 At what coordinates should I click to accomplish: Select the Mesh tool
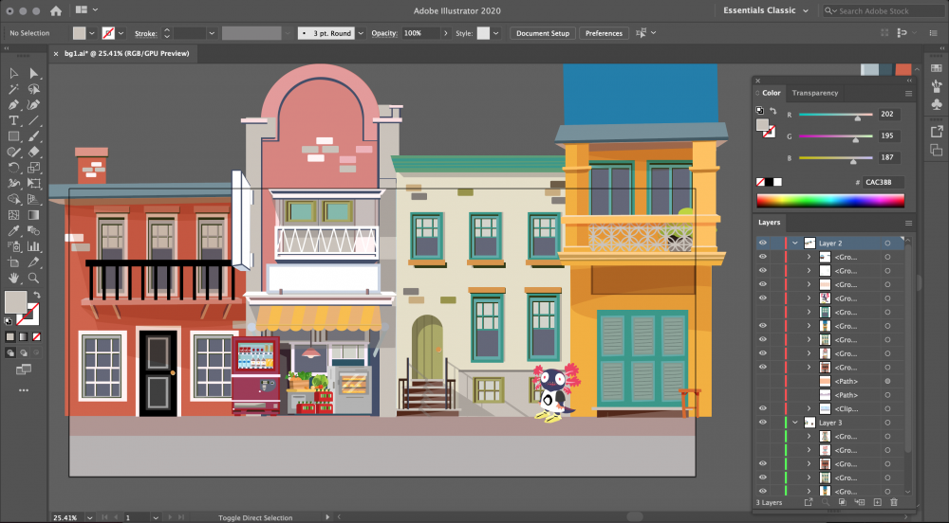coord(13,215)
